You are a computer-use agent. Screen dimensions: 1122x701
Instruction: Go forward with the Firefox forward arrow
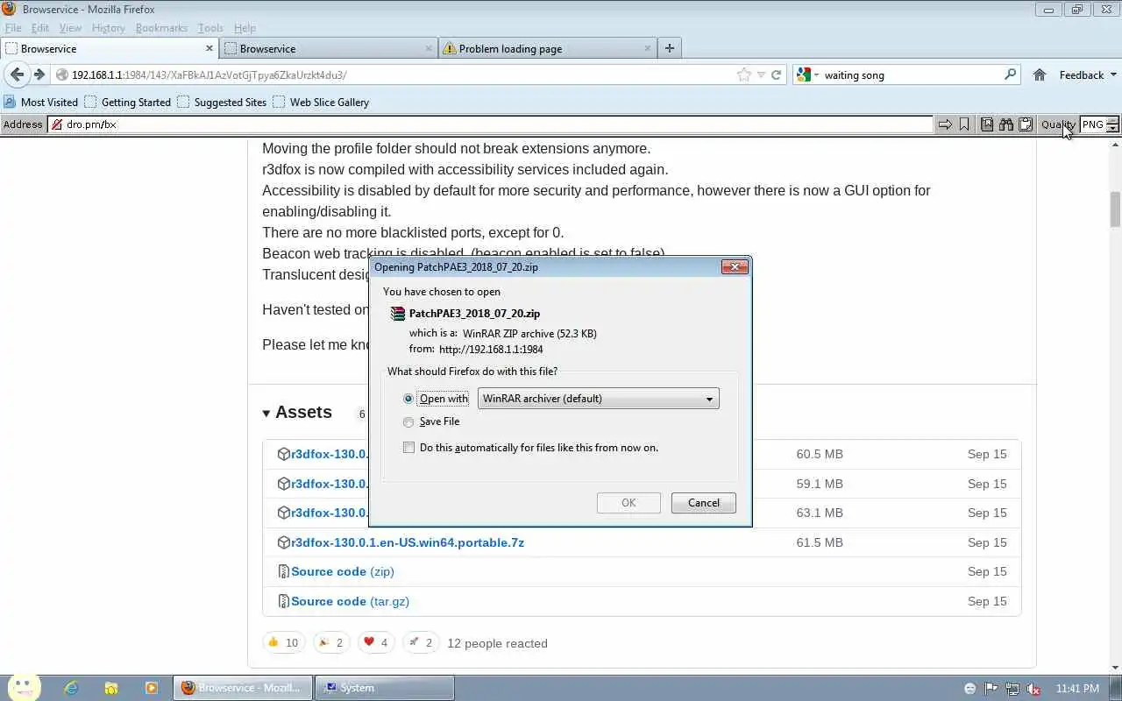point(39,75)
